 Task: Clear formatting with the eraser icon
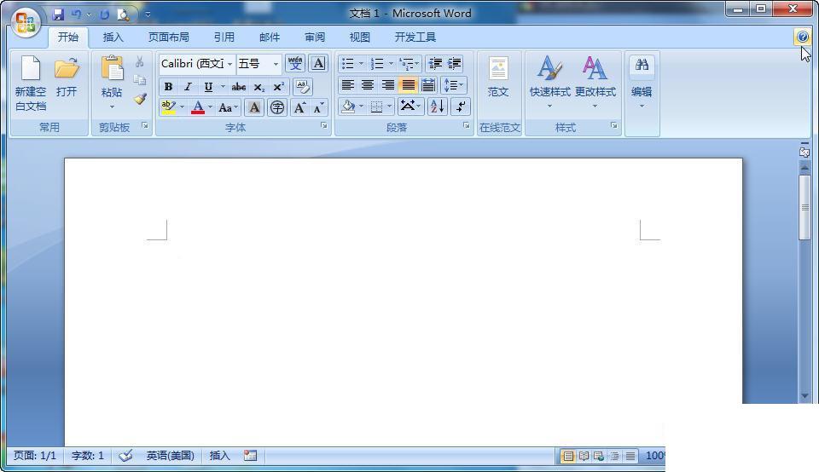click(x=302, y=86)
